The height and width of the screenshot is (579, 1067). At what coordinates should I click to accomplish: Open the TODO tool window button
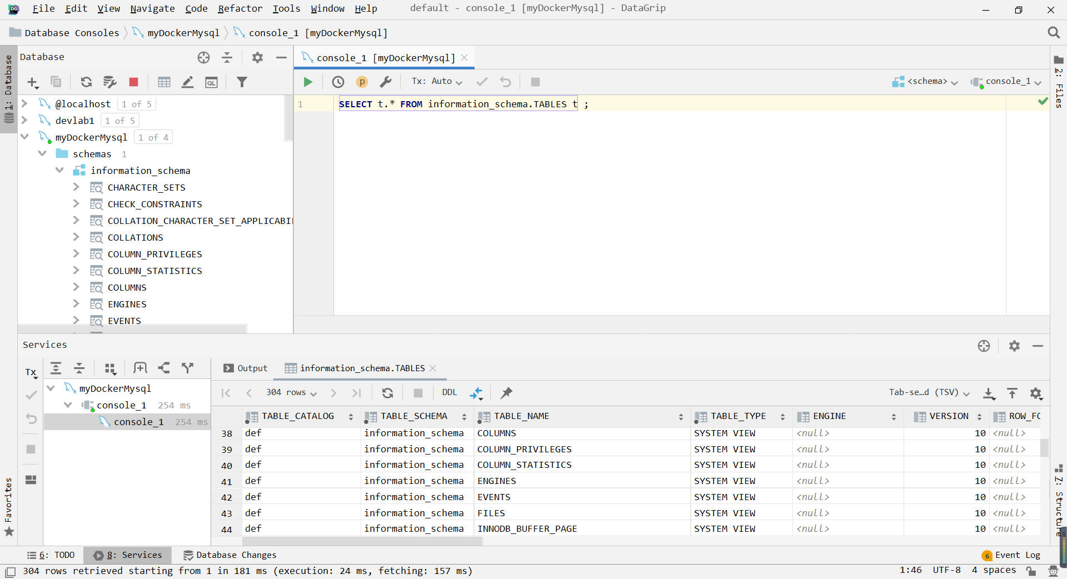pyautogui.click(x=51, y=555)
